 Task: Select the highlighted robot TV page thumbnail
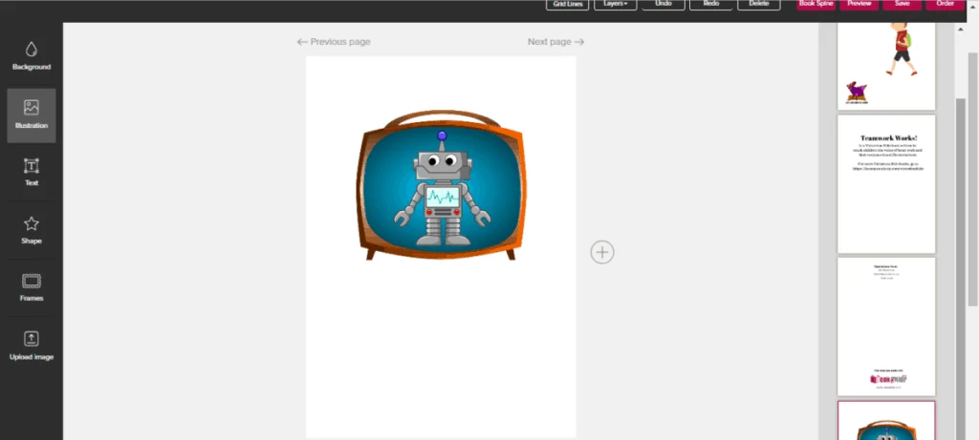coord(886,421)
